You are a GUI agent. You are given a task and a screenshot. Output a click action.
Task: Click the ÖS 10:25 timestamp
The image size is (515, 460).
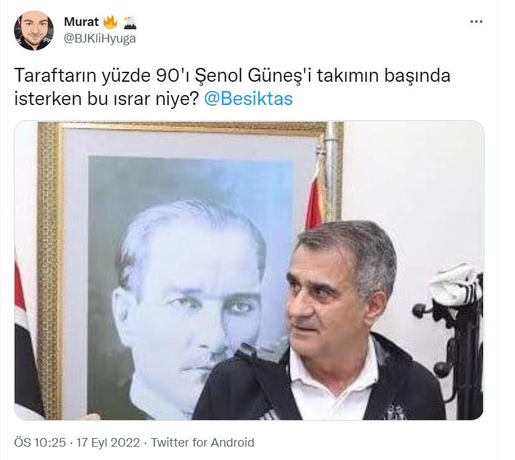click(40, 442)
